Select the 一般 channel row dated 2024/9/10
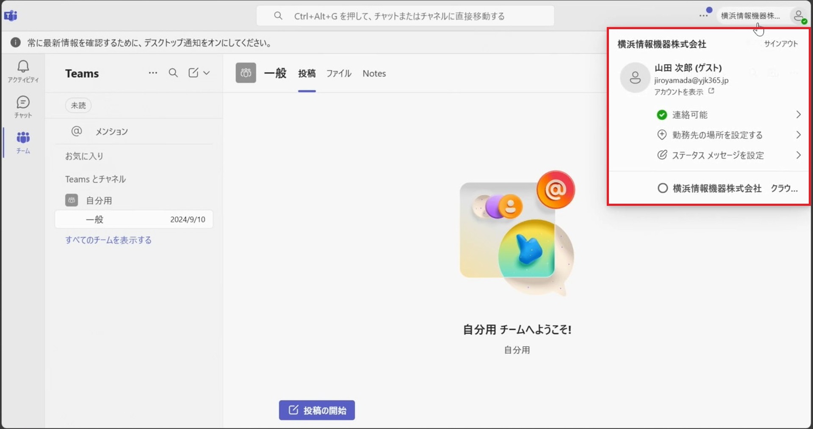Screen dimensions: 813x429 pos(134,219)
